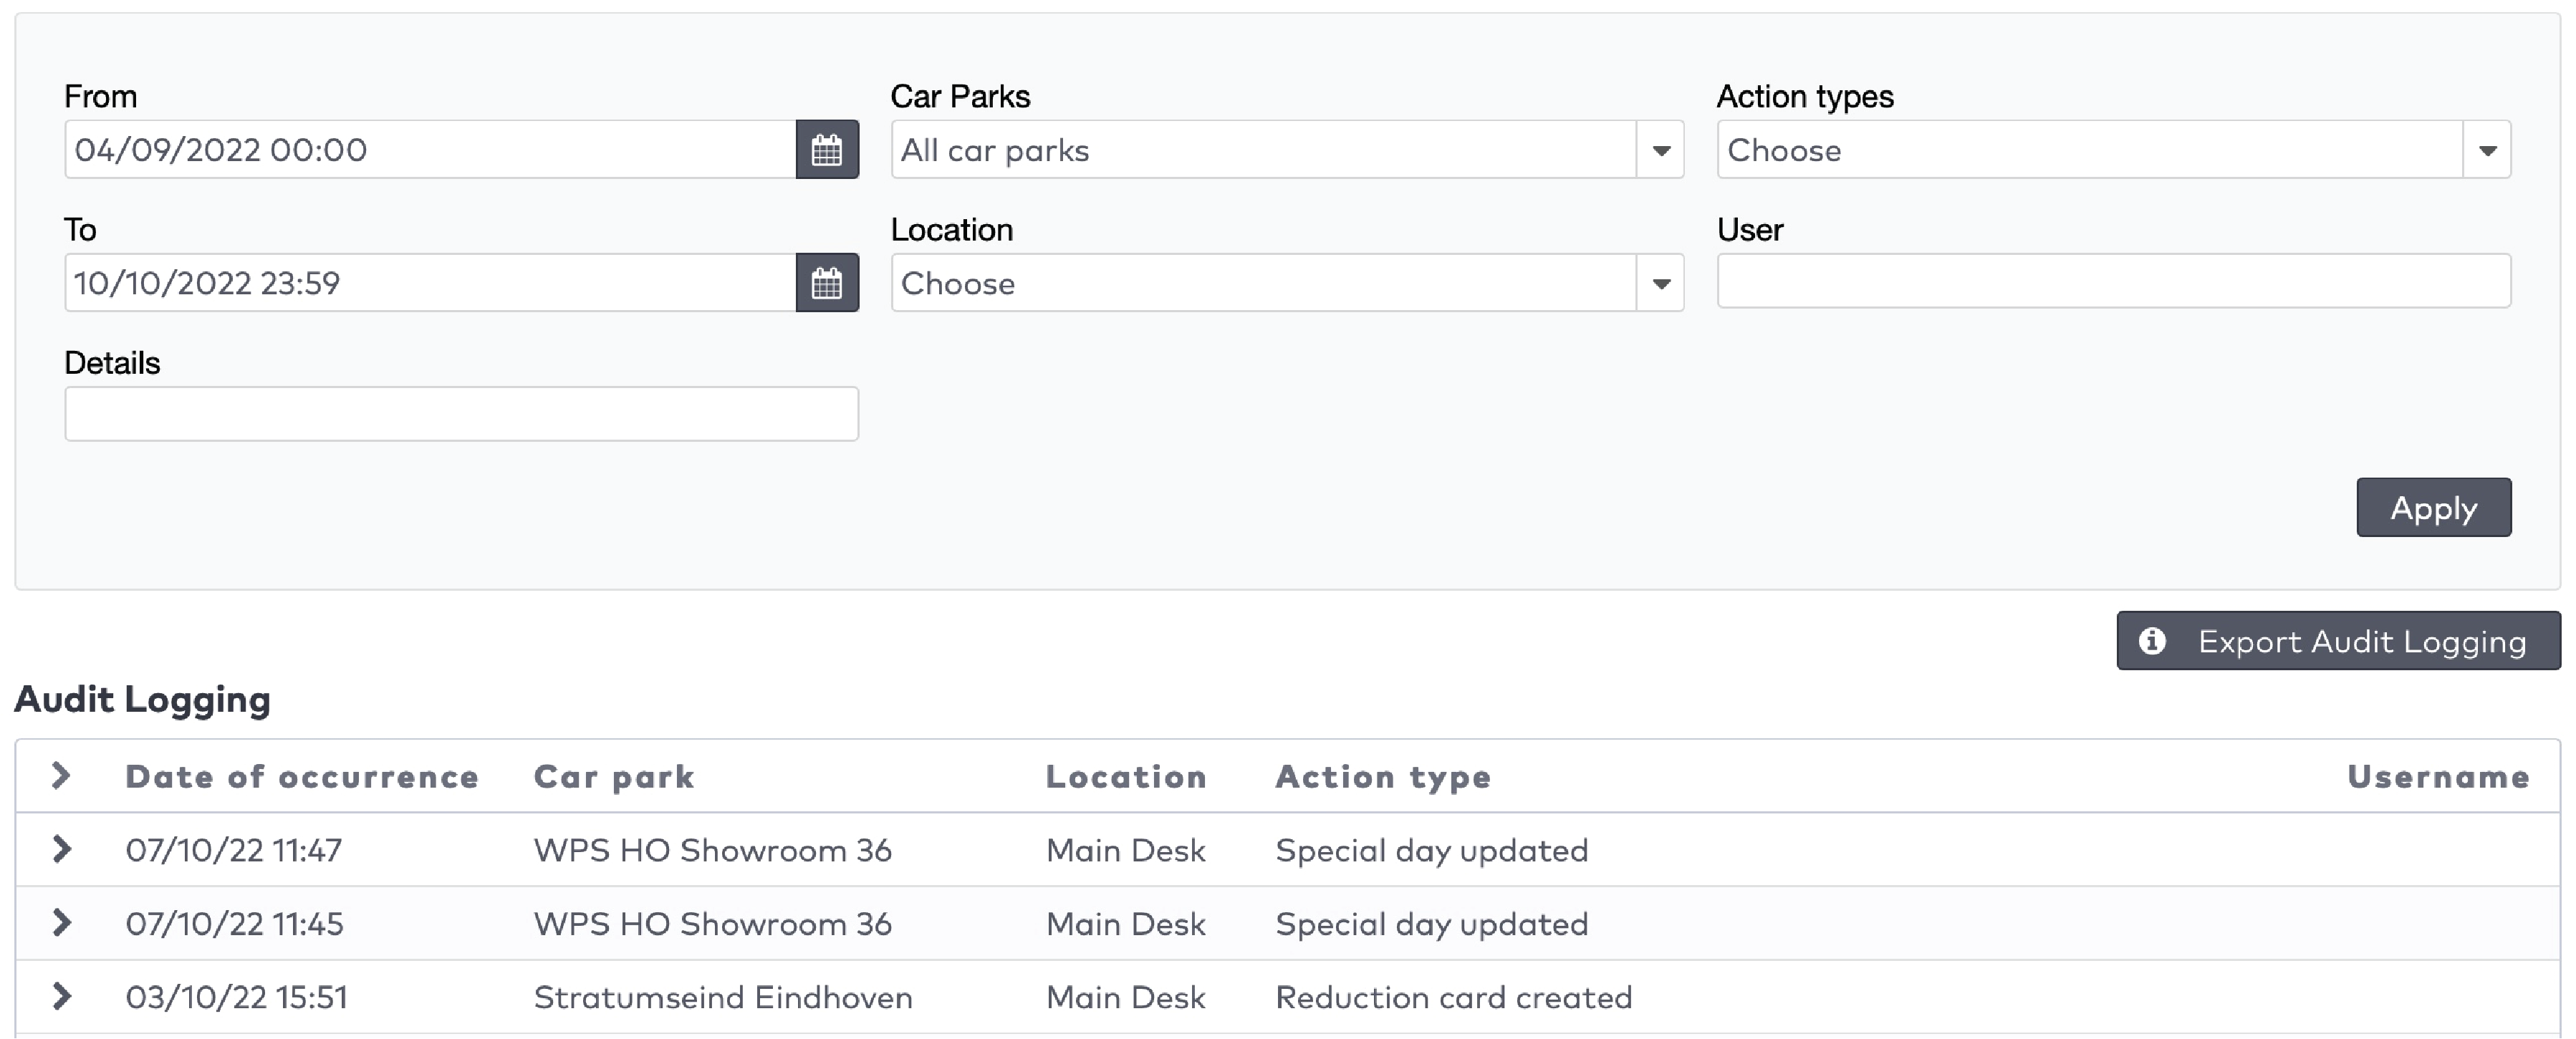Image resolution: width=2576 pixels, height=1039 pixels.
Task: Click the Location dropdown arrow
Action: click(1661, 283)
